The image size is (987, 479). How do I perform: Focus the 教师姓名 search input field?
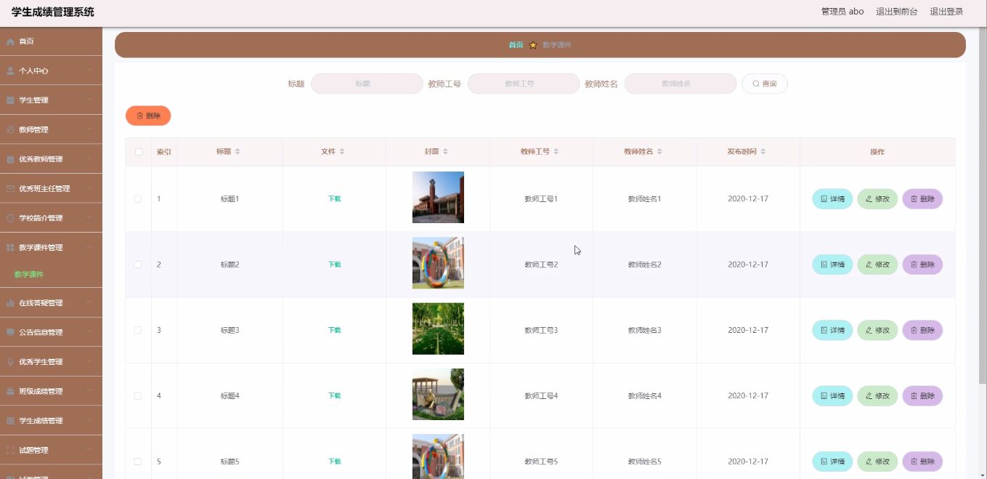click(x=681, y=84)
